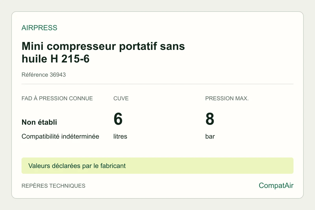Click the PRESSION MAX. heading
Viewport: 315px width, 210px height.
[227, 99]
